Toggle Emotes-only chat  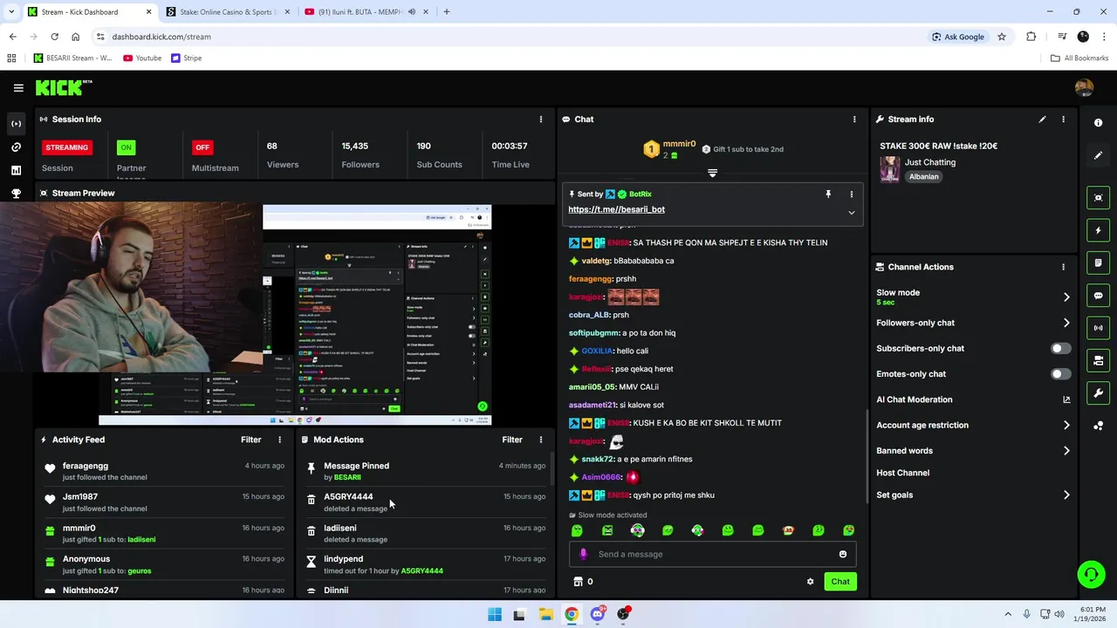[x=1060, y=374]
